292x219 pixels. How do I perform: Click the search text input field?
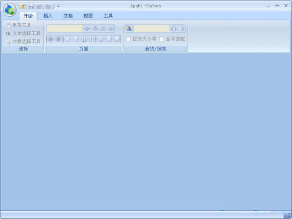pyautogui.click(x=151, y=29)
